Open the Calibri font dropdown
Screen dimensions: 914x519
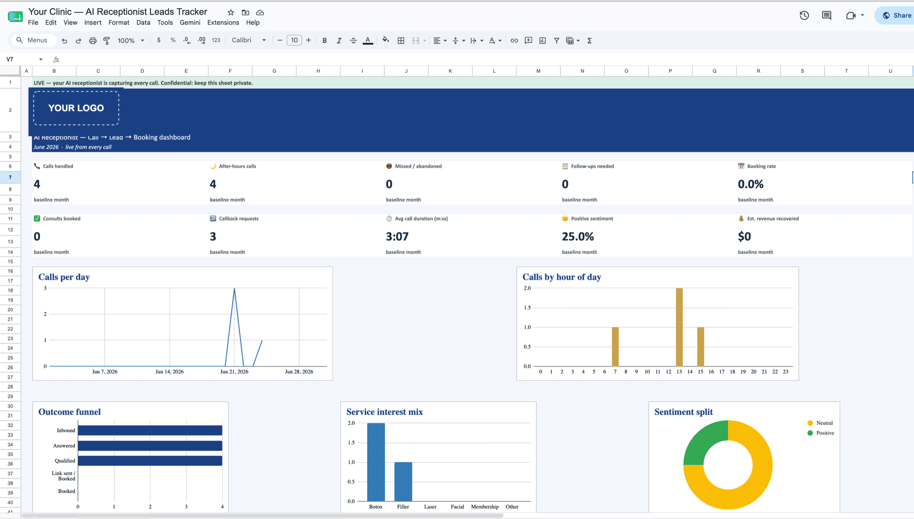(x=249, y=40)
